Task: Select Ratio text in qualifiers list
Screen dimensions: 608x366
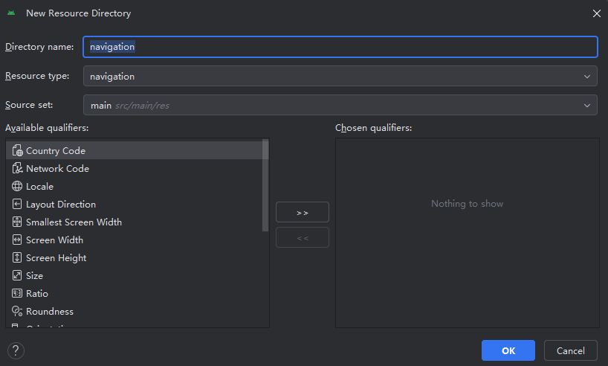Action: [x=37, y=293]
